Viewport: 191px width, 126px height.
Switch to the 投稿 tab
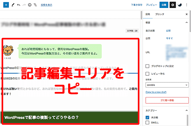pyautogui.click(x=148, y=14)
